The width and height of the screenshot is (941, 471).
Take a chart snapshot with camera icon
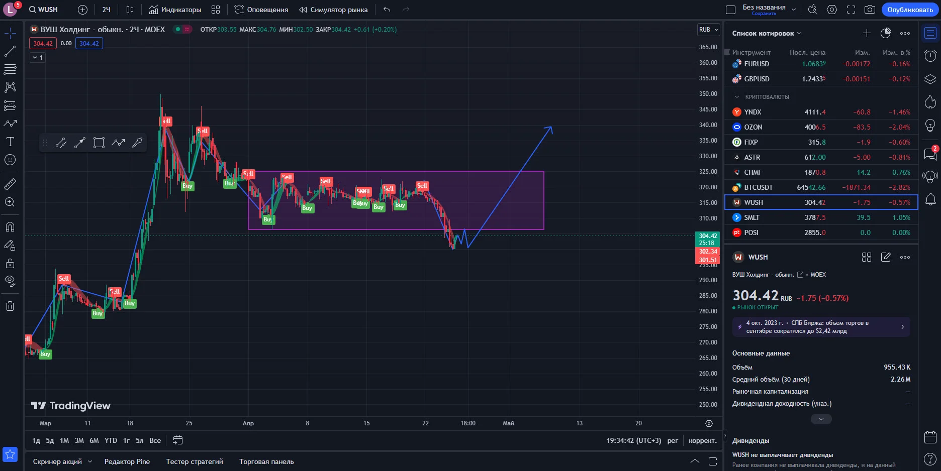(x=870, y=10)
